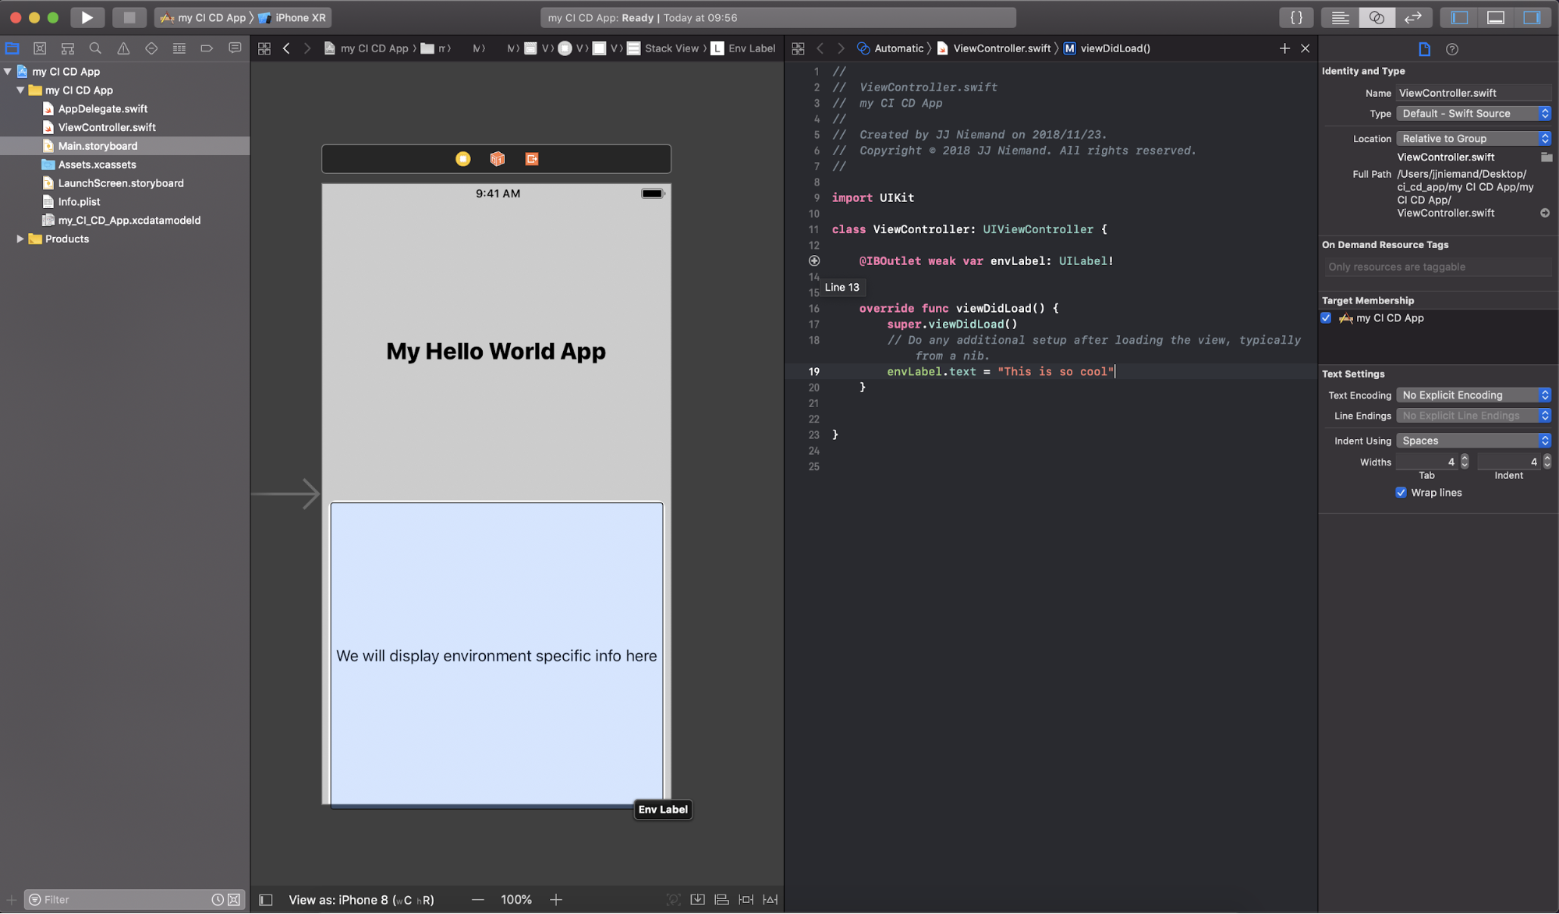The image size is (1559, 914).
Task: Open the Breakpoint navigator icon
Action: point(207,48)
